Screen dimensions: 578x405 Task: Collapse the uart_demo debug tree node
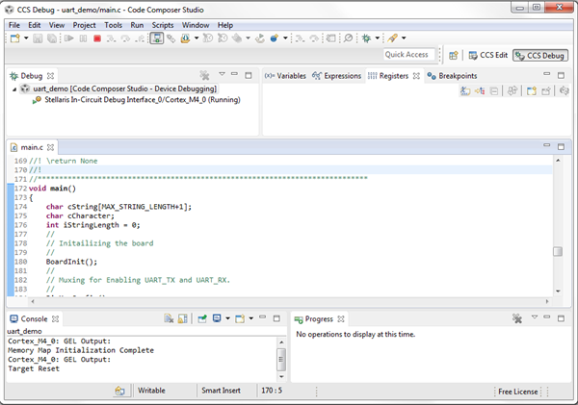pyautogui.click(x=14, y=89)
